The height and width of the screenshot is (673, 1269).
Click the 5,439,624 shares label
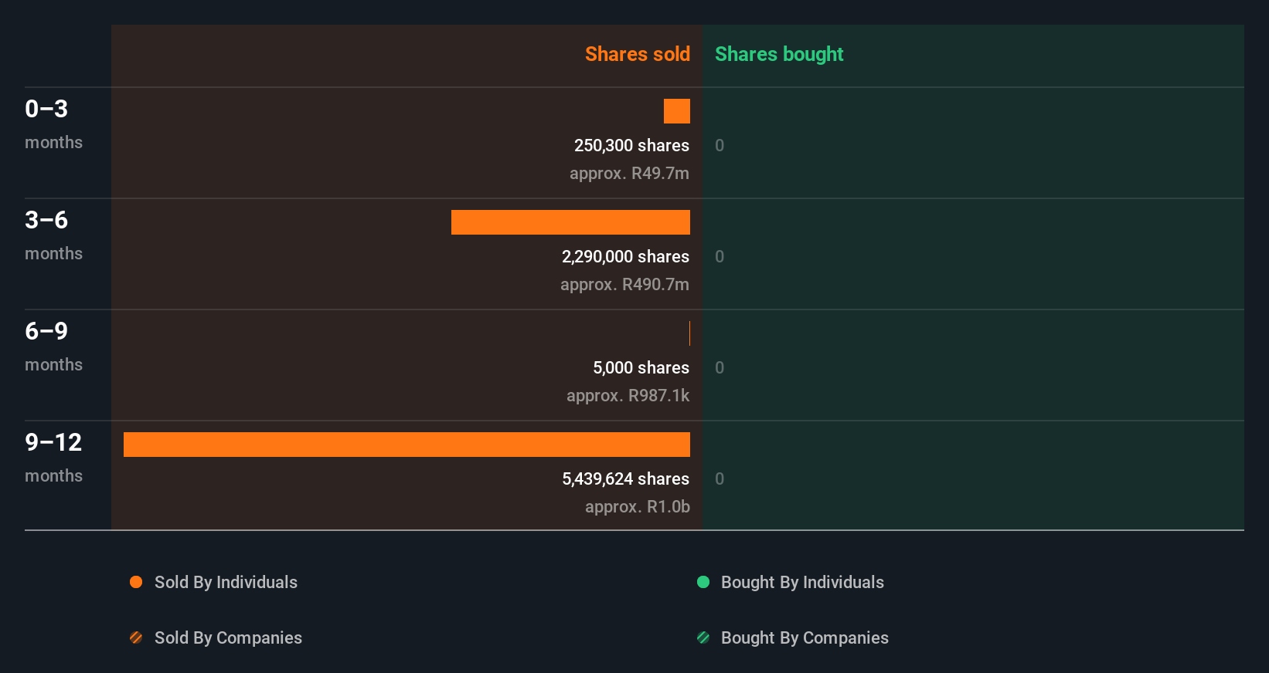pyautogui.click(x=625, y=479)
